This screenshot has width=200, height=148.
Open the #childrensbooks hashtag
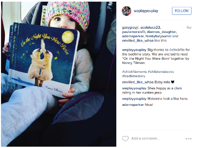161,72
